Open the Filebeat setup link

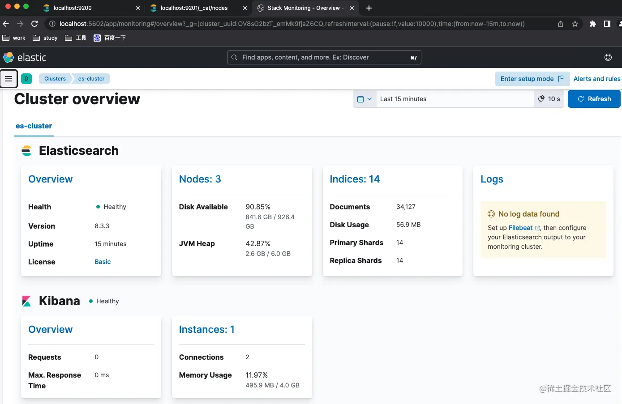pos(520,228)
